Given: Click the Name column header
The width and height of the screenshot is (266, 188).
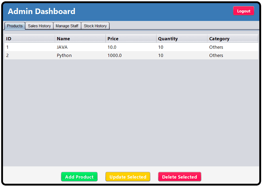Looking at the screenshot, I should pyautogui.click(x=80, y=39).
